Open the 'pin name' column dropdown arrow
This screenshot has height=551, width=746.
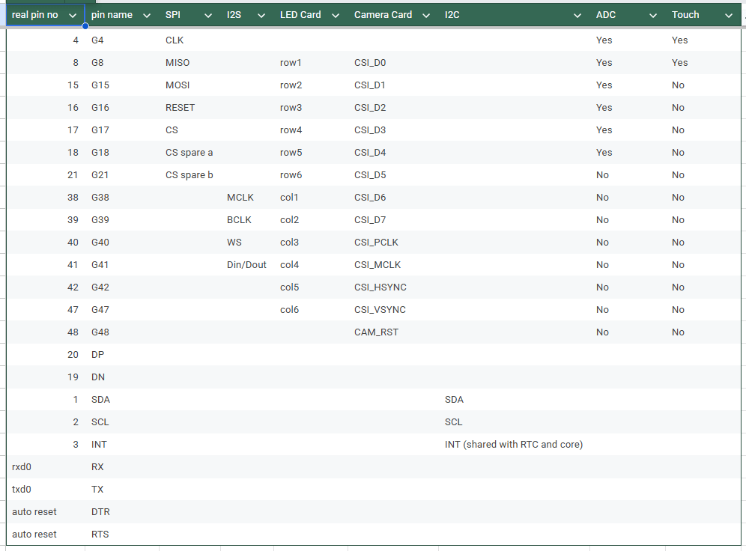(147, 15)
